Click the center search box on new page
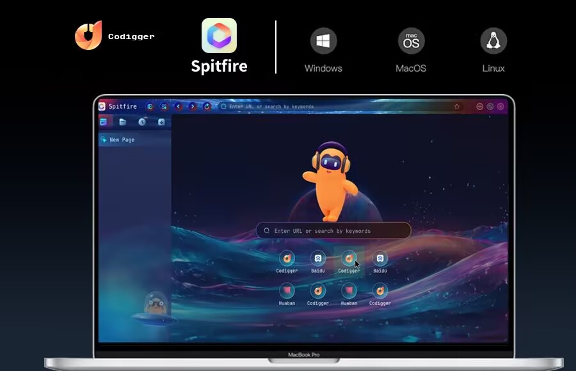The image size is (576, 371). coord(333,231)
